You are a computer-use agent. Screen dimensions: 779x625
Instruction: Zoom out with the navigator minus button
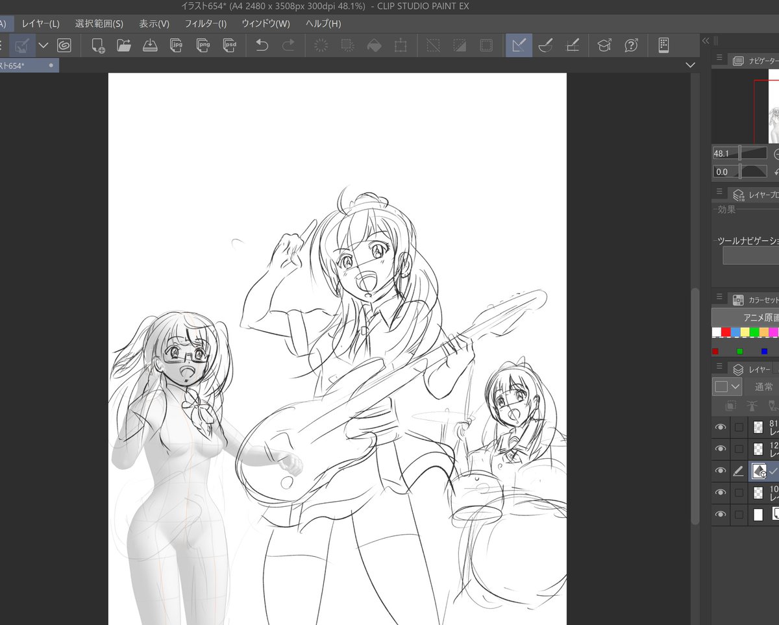pos(776,154)
